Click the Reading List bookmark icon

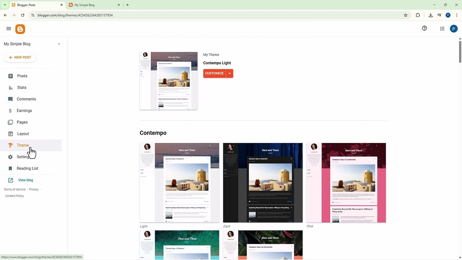pos(10,168)
